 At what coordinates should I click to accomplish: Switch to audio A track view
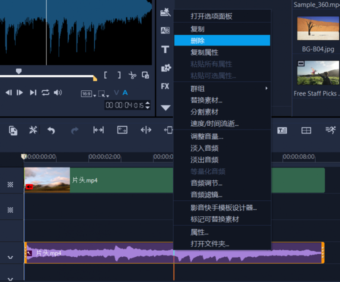pyautogui.click(x=125, y=93)
